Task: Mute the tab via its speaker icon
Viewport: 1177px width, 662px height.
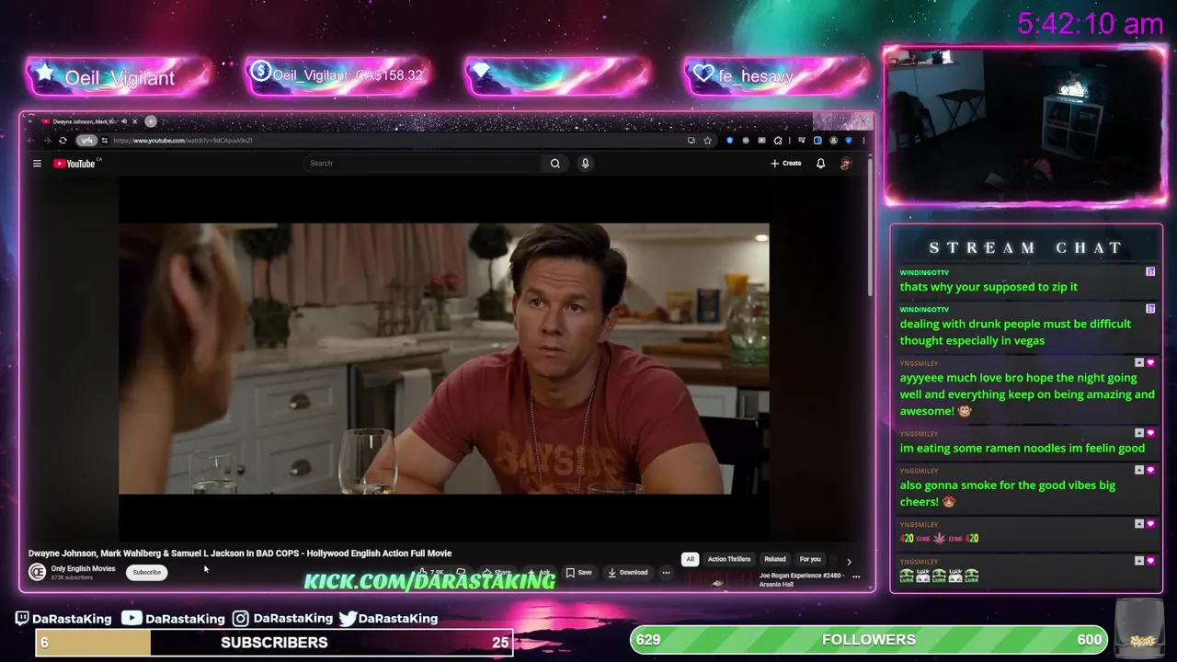Action: click(x=123, y=121)
